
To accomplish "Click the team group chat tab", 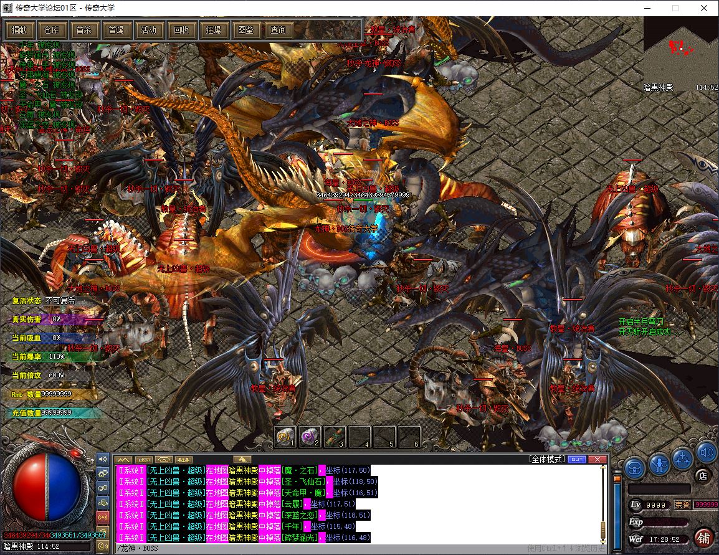I will click(184, 460).
